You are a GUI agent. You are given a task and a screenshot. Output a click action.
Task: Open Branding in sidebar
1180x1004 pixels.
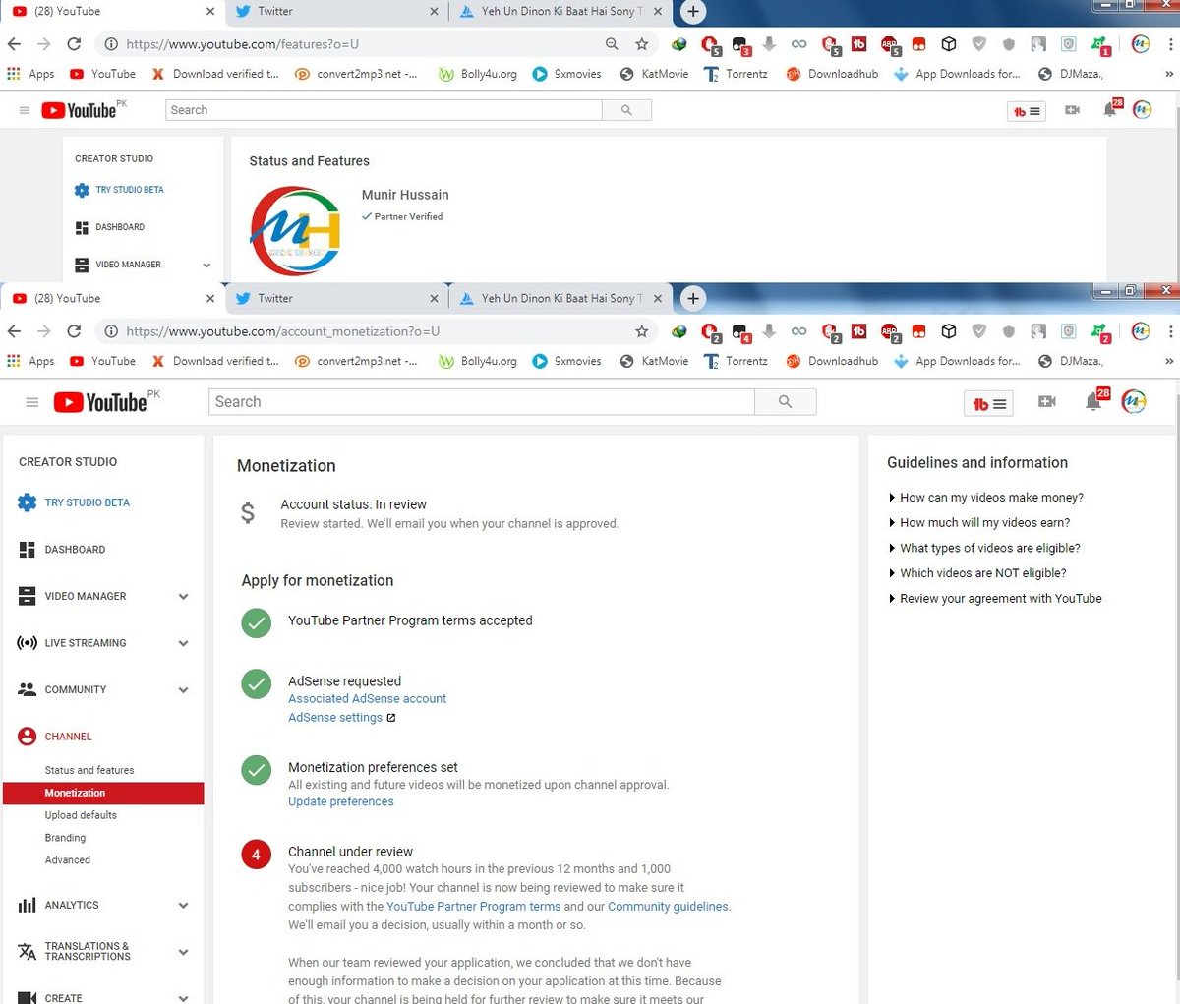click(65, 838)
